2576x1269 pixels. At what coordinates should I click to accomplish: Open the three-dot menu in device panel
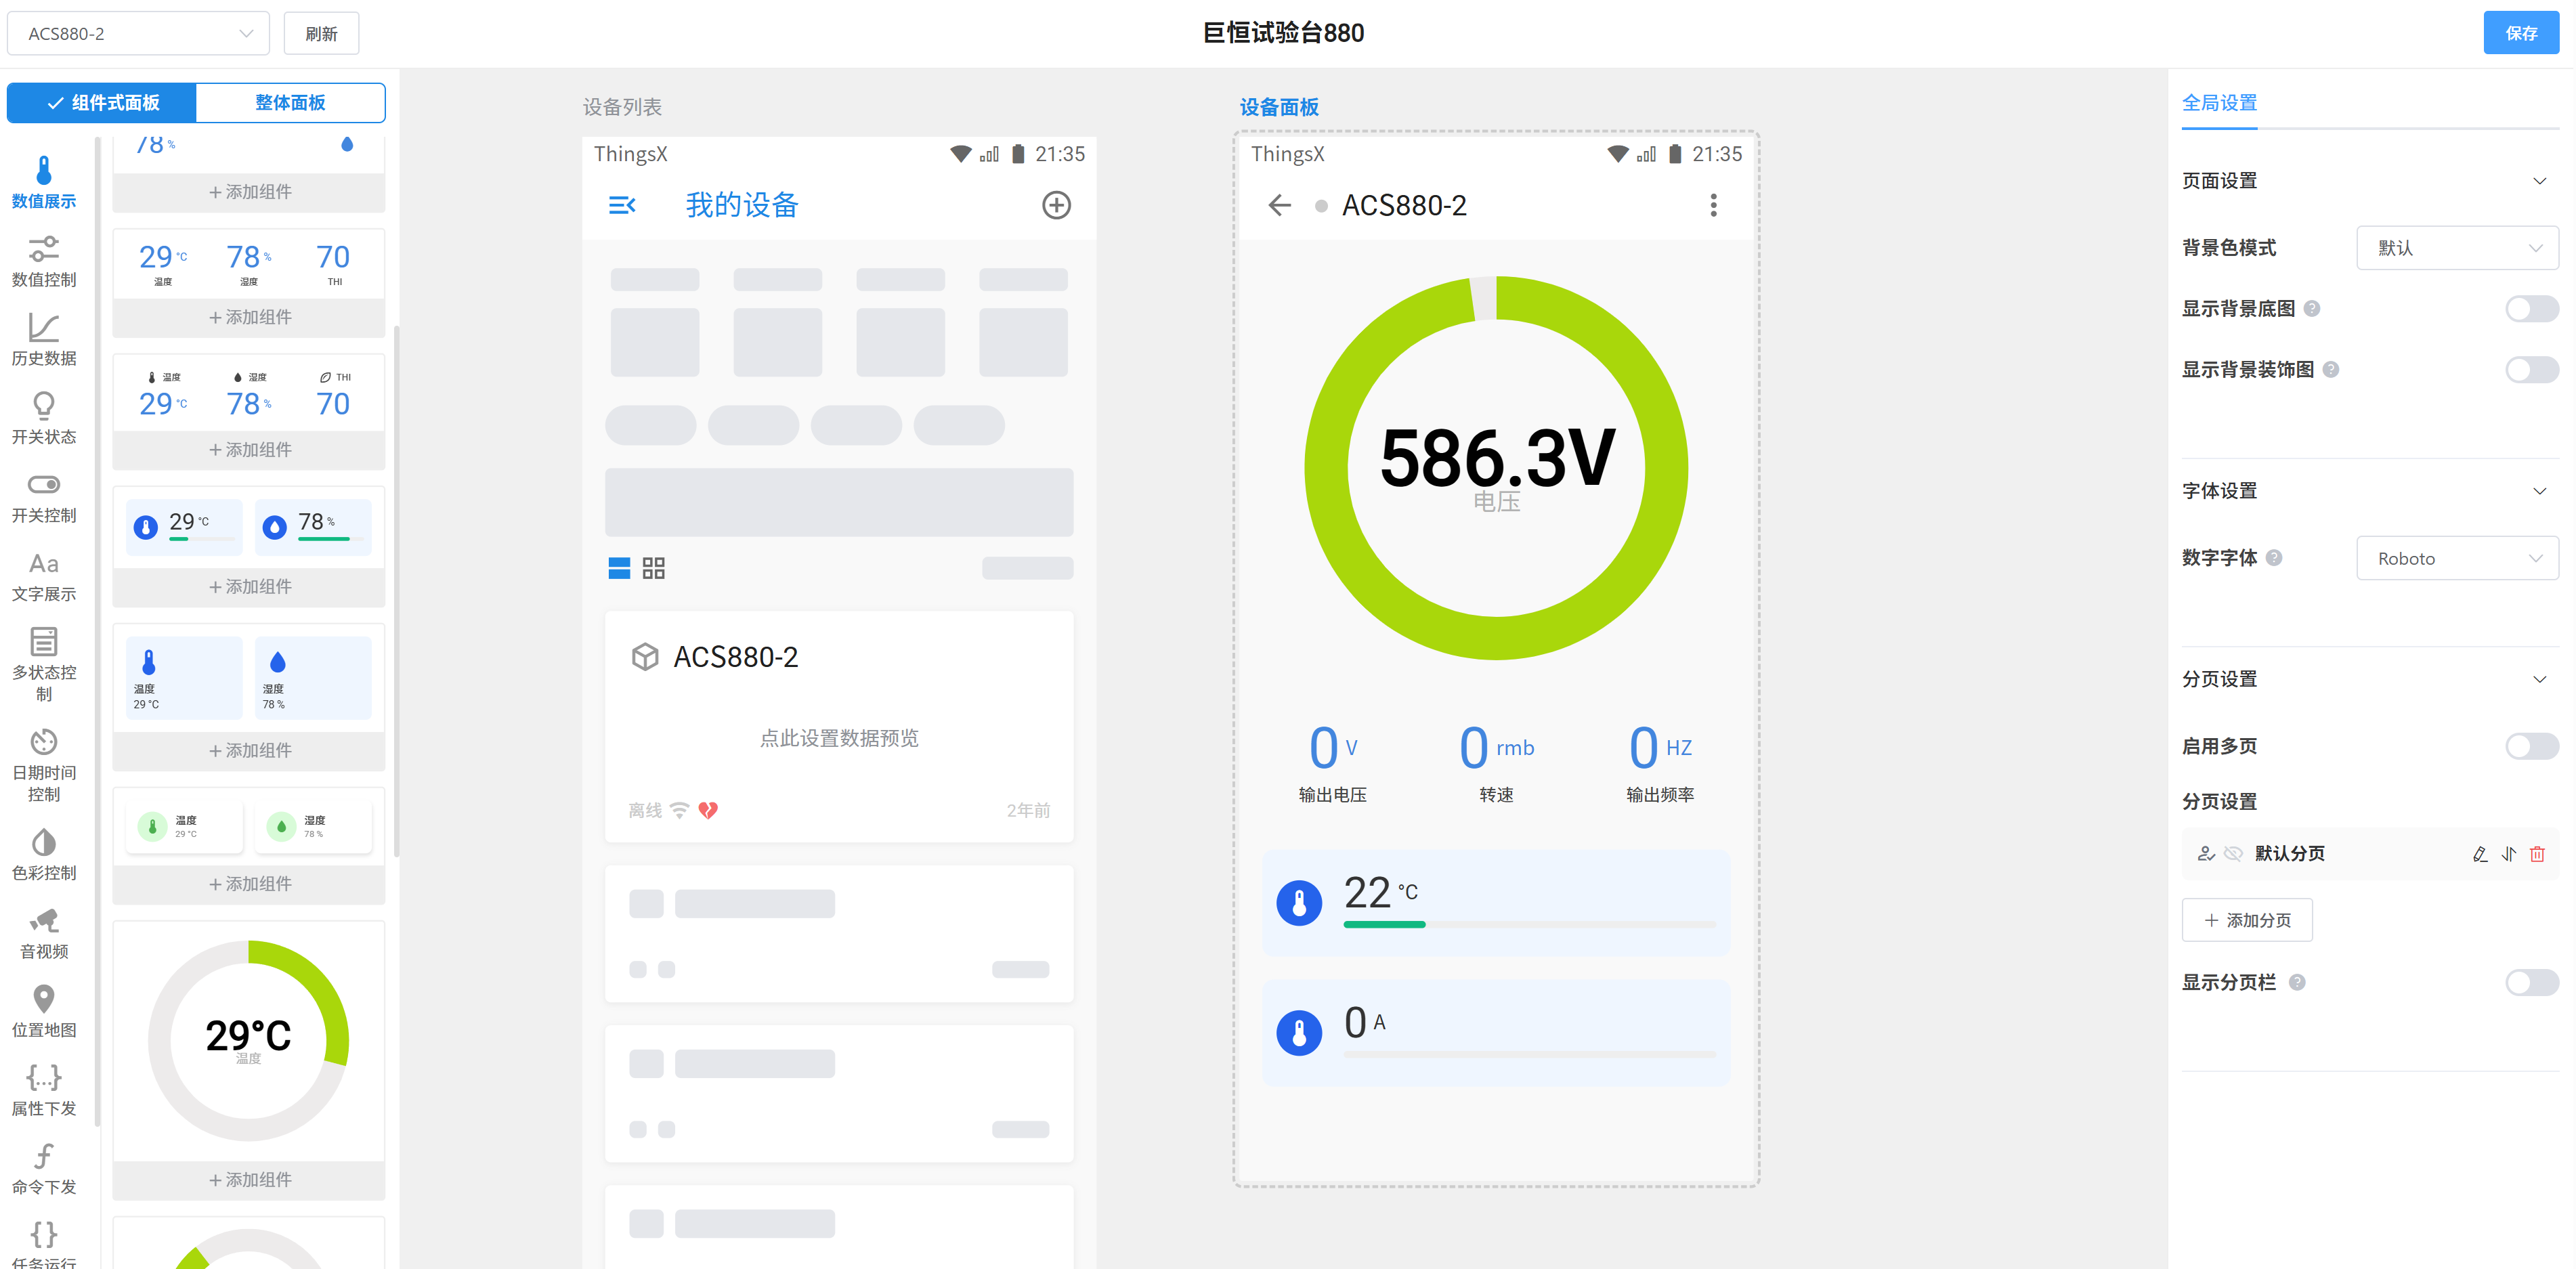[x=1713, y=205]
